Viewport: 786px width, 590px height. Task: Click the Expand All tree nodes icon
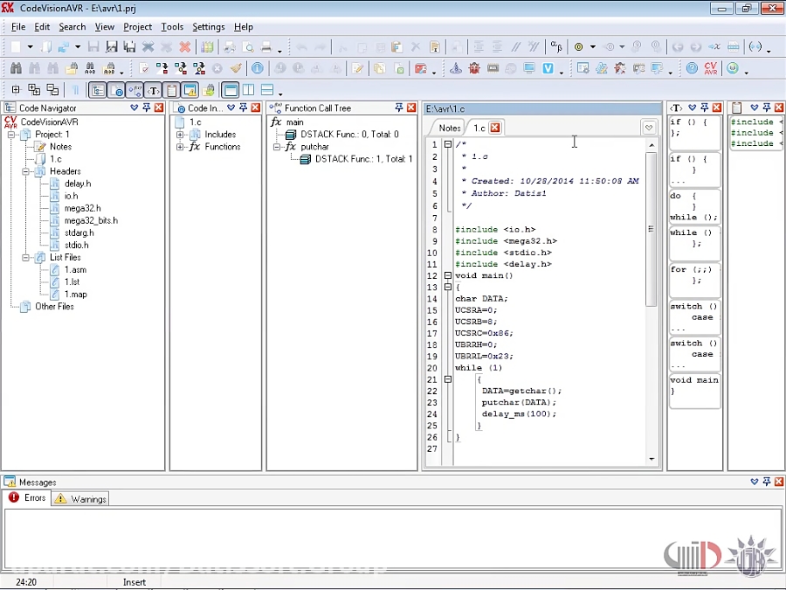click(x=34, y=90)
